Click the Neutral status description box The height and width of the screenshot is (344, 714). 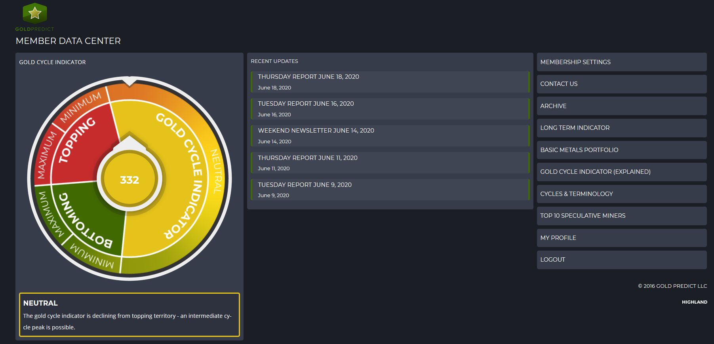(x=129, y=315)
